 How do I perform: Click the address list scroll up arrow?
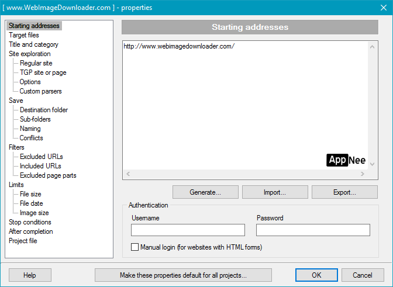(372, 47)
